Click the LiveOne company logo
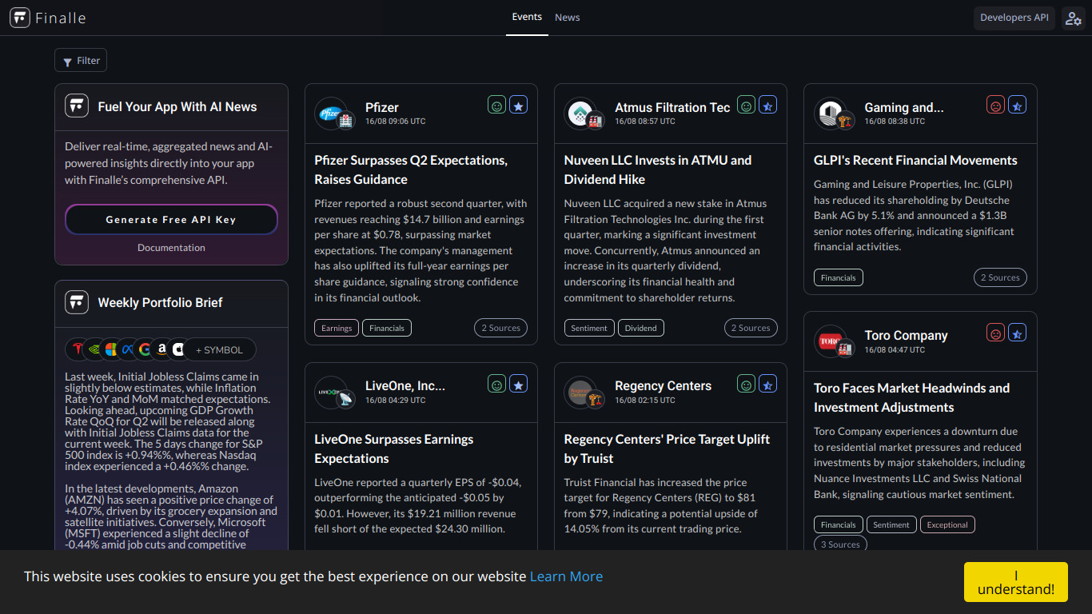 pyautogui.click(x=331, y=392)
